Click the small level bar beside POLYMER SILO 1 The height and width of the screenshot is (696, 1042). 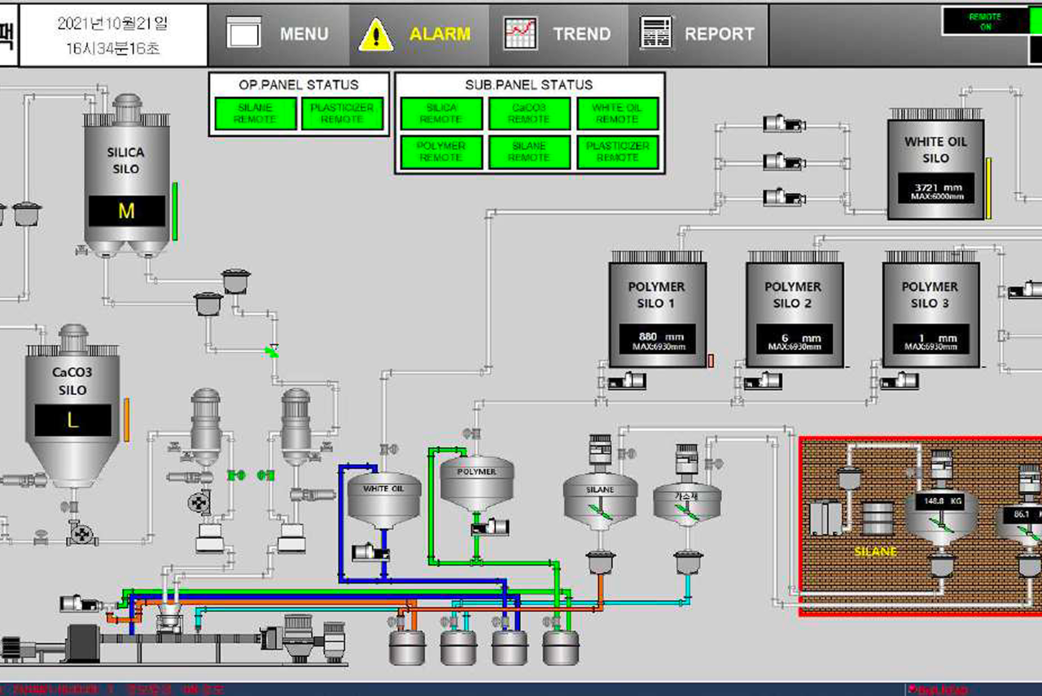(x=711, y=361)
